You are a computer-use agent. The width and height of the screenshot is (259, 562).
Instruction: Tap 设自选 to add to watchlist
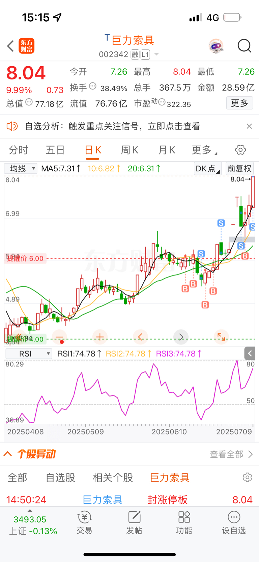(x=234, y=522)
